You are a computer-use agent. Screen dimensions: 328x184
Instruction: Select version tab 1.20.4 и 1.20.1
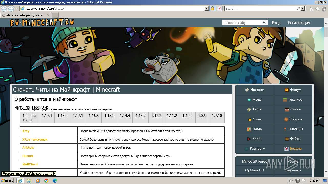point(29,118)
